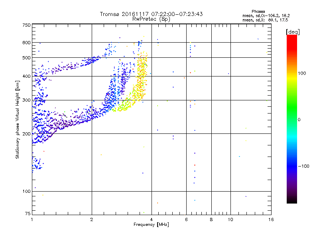The image size is (319, 239).
Task: Click the y-axis tick value '500'
Action: point(26,58)
